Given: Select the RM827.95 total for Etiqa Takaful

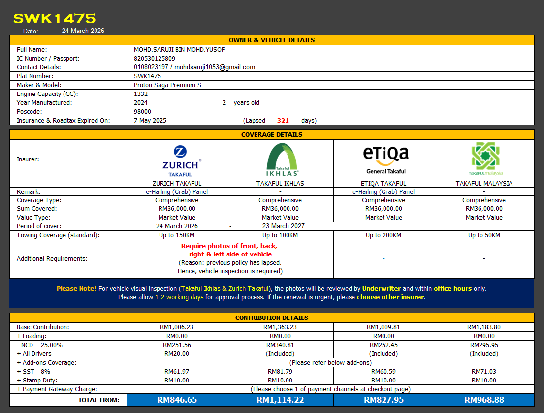Looking at the screenshot, I should (384, 400).
